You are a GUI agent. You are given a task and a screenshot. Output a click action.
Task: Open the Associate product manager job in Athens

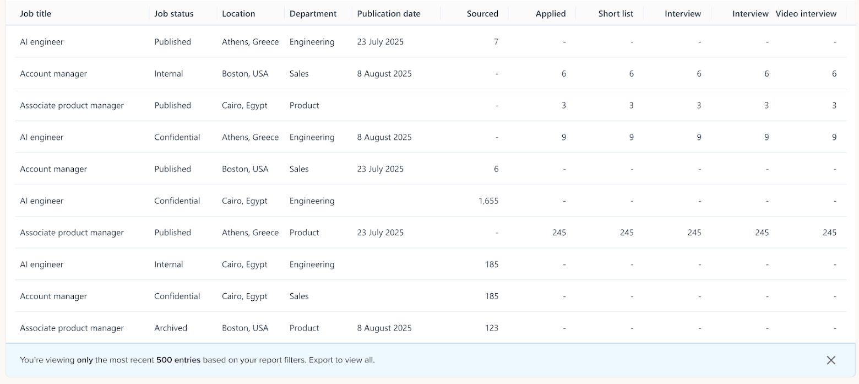pos(72,233)
